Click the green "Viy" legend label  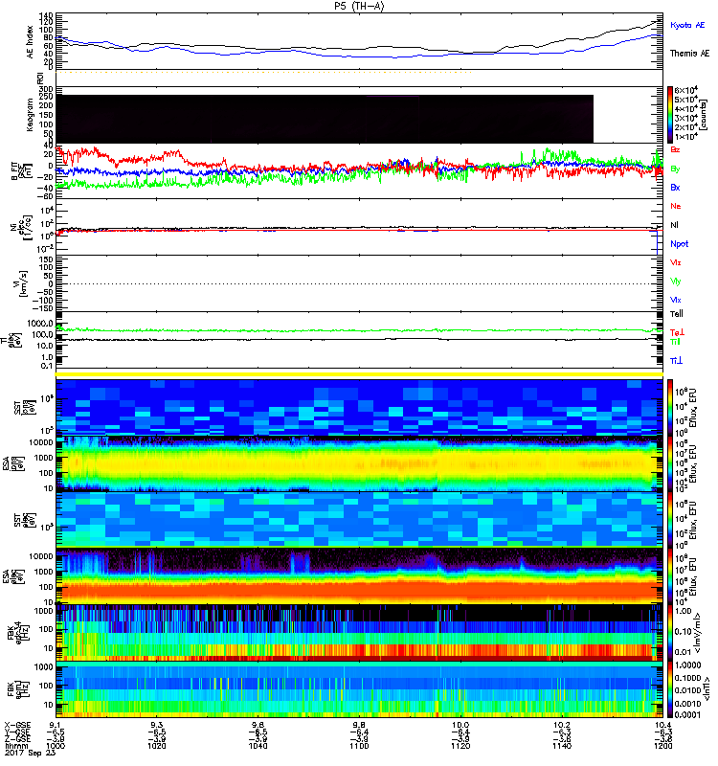[675, 282]
